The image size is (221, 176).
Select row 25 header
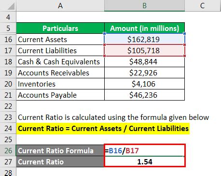click(8, 139)
